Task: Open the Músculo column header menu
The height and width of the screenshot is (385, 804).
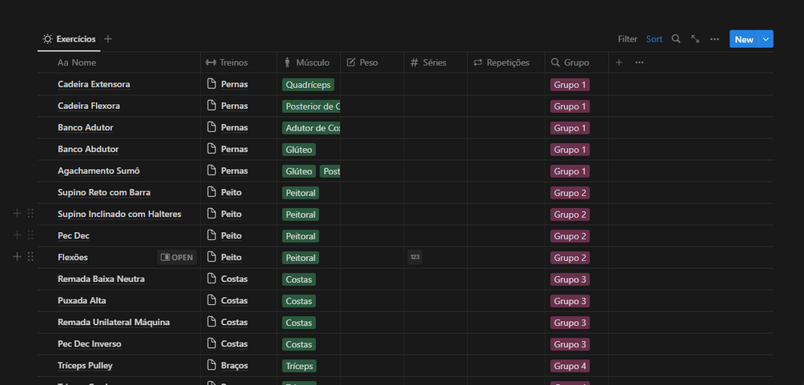Action: click(309, 62)
